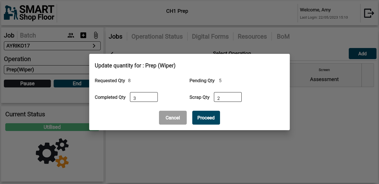This screenshot has width=379, height=184.
Task: Open the attachments paperclip icon
Action: [96, 35]
